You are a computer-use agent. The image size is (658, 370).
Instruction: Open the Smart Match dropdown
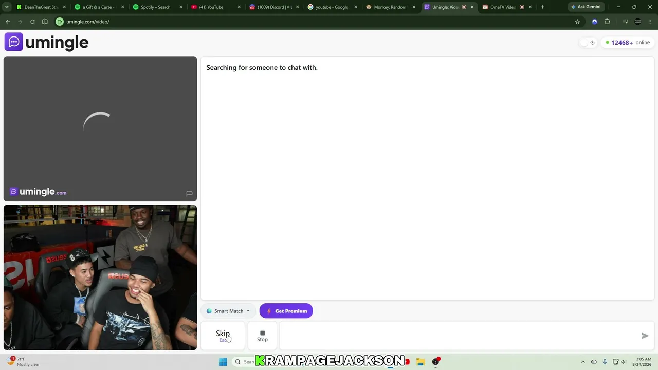coord(228,311)
